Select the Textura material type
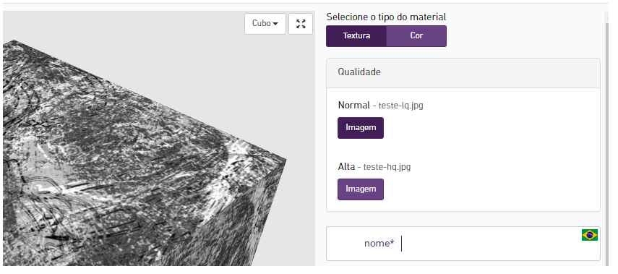 (356, 36)
